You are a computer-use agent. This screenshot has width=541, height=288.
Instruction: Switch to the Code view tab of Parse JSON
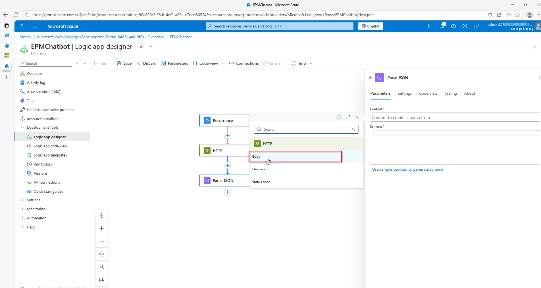coord(428,93)
